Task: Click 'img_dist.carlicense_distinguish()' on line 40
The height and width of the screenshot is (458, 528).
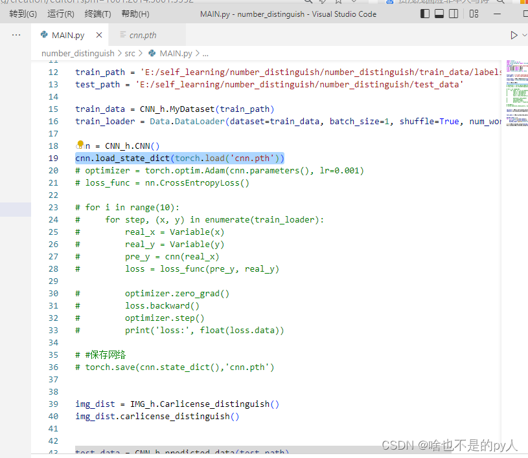Action: click(x=157, y=417)
